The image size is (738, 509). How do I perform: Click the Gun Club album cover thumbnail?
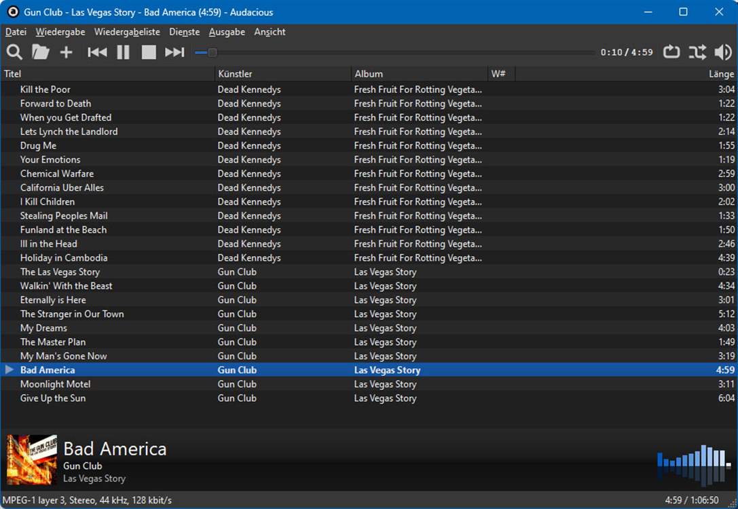coord(31,459)
